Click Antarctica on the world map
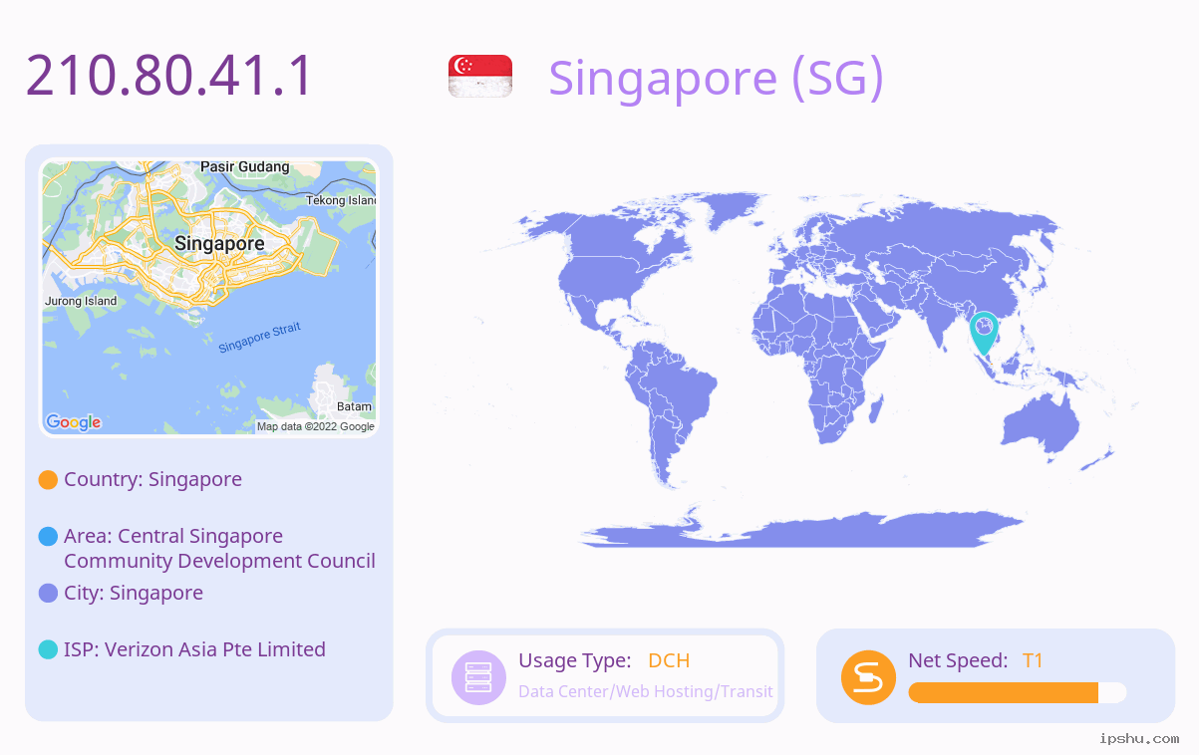The image size is (1199, 755). click(802, 531)
